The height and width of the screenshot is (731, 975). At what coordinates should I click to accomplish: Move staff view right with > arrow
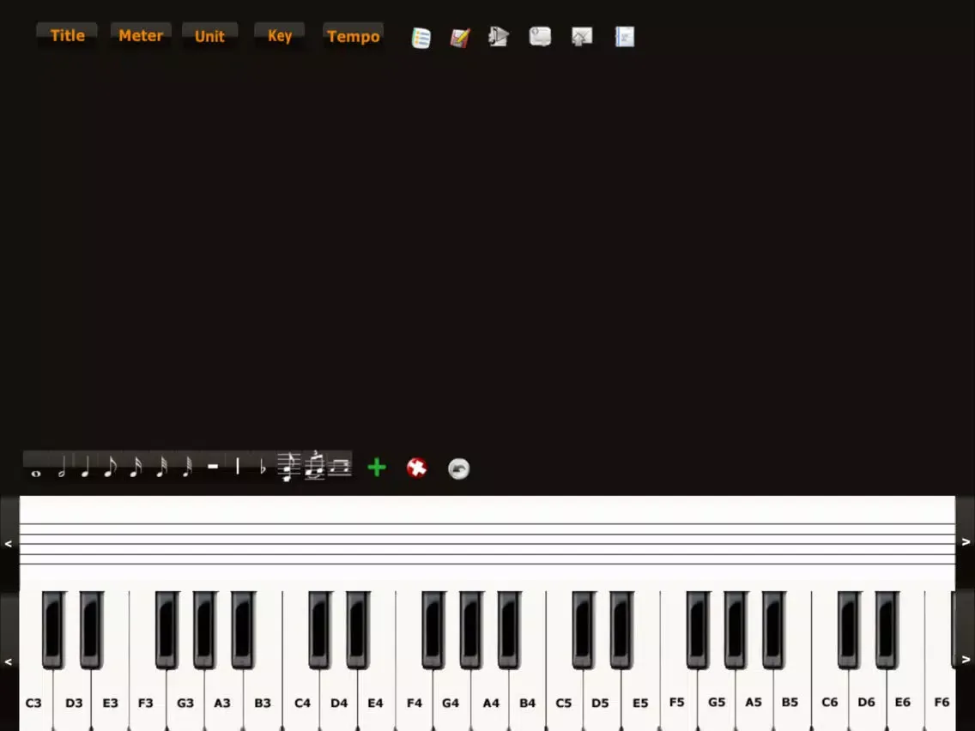point(966,542)
